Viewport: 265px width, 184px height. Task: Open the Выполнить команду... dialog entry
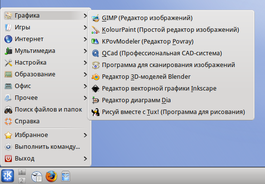coord(46,147)
